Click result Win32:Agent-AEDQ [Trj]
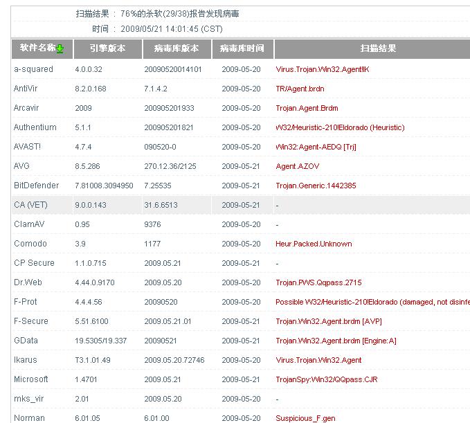The width and height of the screenshot is (470, 423). point(316,147)
